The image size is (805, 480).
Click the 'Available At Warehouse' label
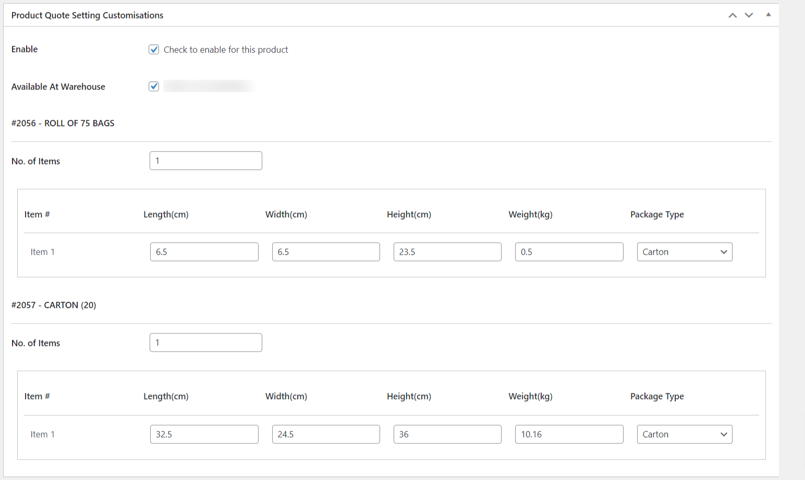(x=58, y=87)
